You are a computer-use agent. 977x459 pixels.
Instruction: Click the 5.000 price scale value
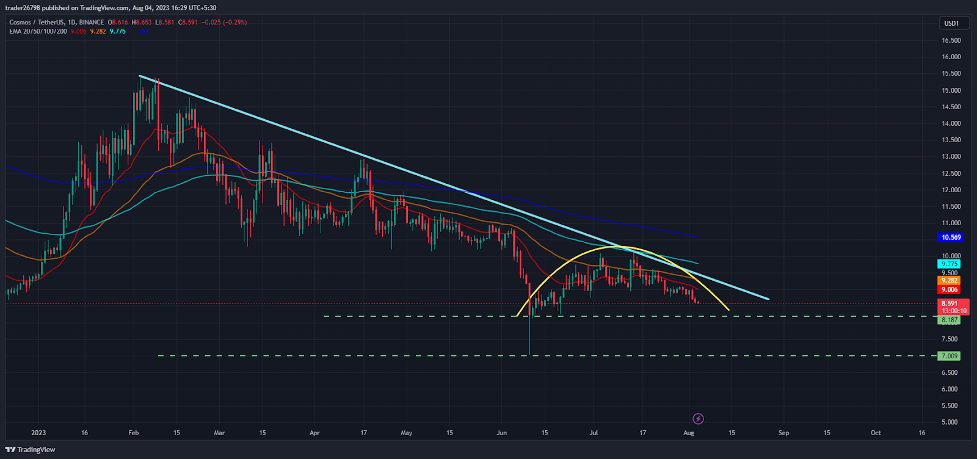(950, 422)
